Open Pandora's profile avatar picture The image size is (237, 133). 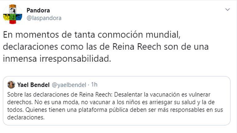[13, 14]
